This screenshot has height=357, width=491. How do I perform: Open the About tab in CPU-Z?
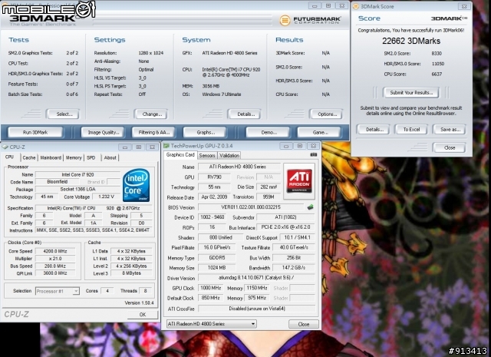click(x=110, y=157)
